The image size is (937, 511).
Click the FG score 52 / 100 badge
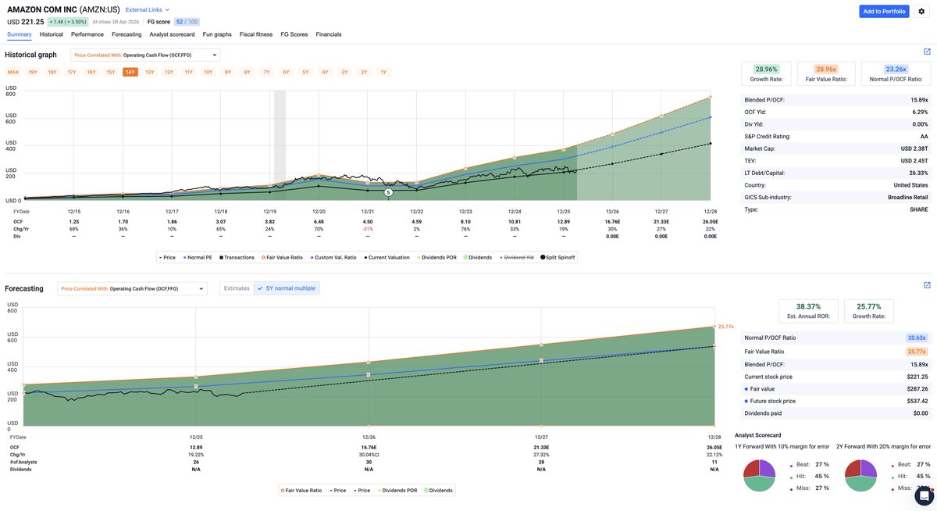[x=187, y=22]
